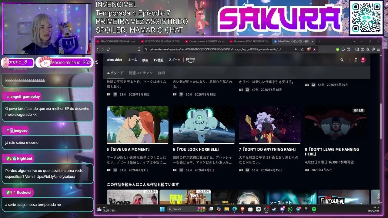Open Gen V recommendation card
The width and height of the screenshot is (388, 218).
[x=185, y=197]
